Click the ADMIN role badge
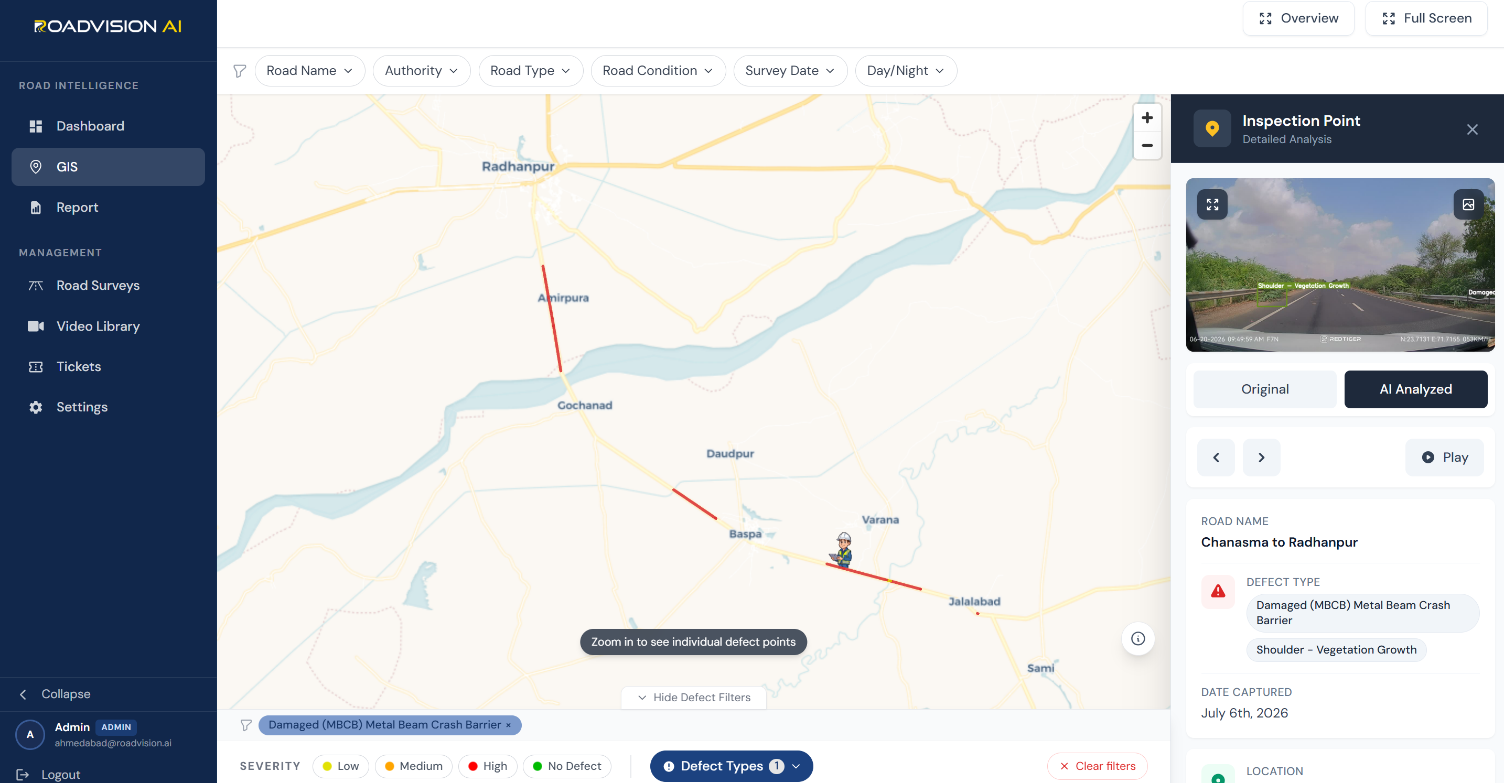The width and height of the screenshot is (1504, 783). (x=116, y=727)
